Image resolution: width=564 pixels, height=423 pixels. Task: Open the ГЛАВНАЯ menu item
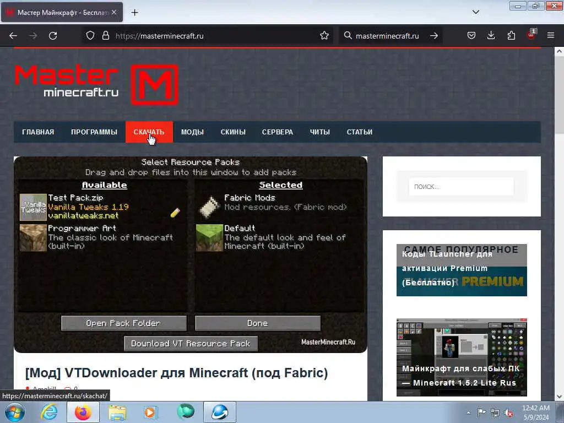coord(38,132)
